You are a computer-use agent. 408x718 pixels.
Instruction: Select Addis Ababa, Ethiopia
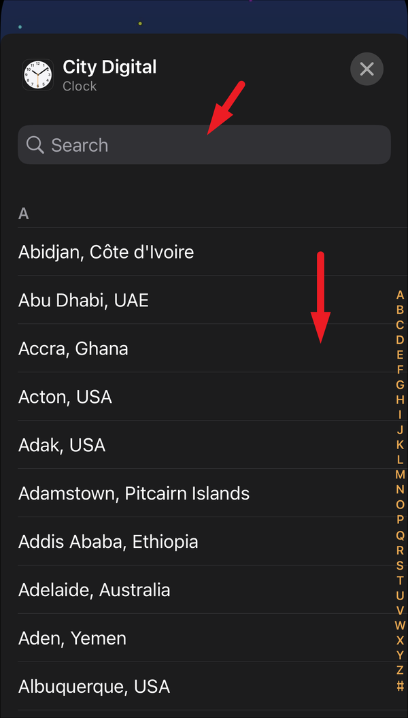(107, 542)
